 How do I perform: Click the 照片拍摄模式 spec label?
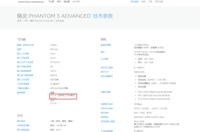[107, 76]
